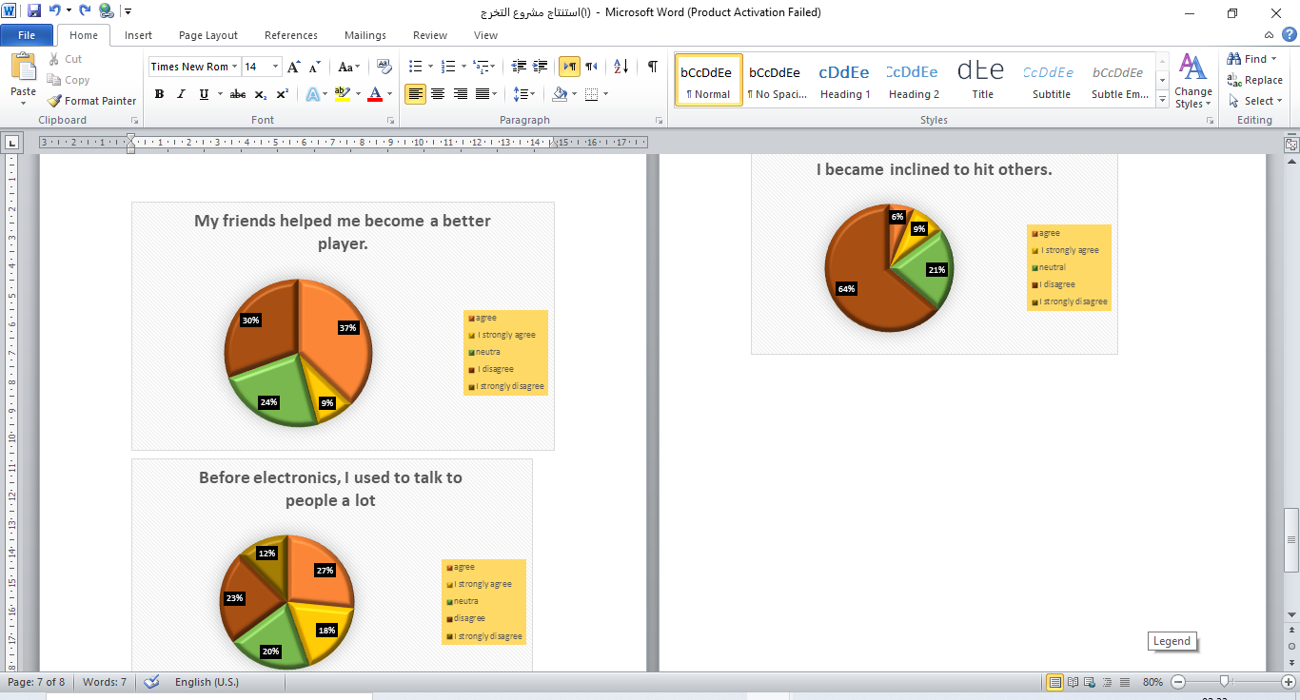The height and width of the screenshot is (700, 1300).
Task: Click the Sort icon in Paragraph group
Action: coord(620,67)
